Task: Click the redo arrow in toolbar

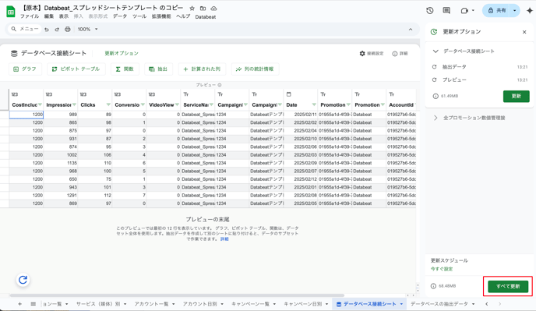Action: tap(57, 30)
